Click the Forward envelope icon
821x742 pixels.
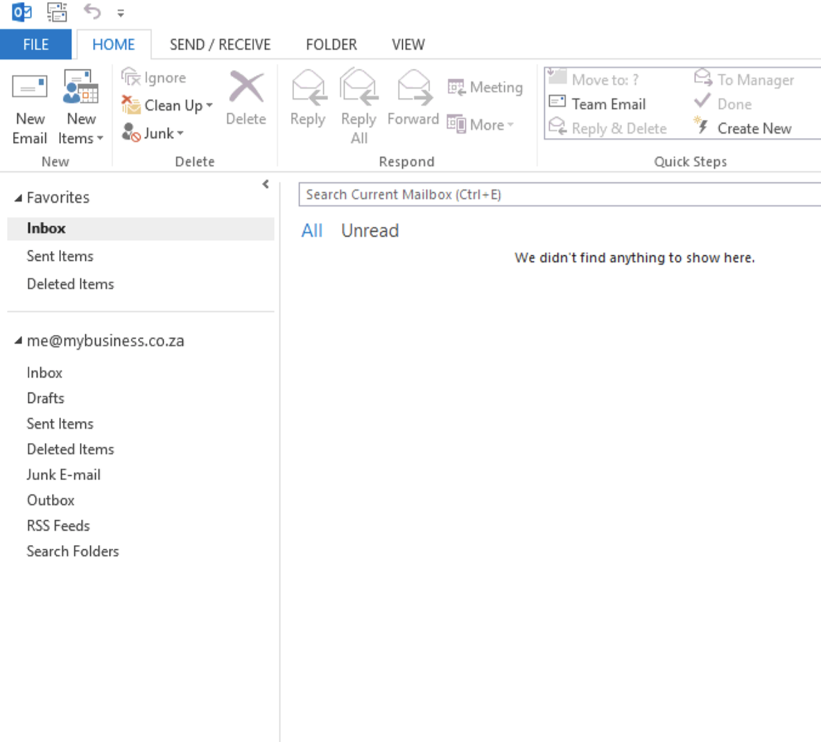tap(413, 87)
